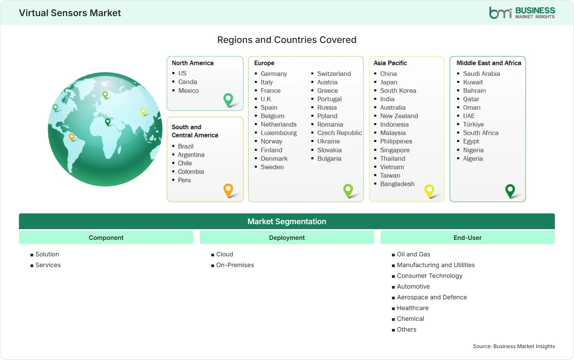The image size is (574, 360).
Task: Click 'Canda' in the North America list
Action: pos(188,82)
